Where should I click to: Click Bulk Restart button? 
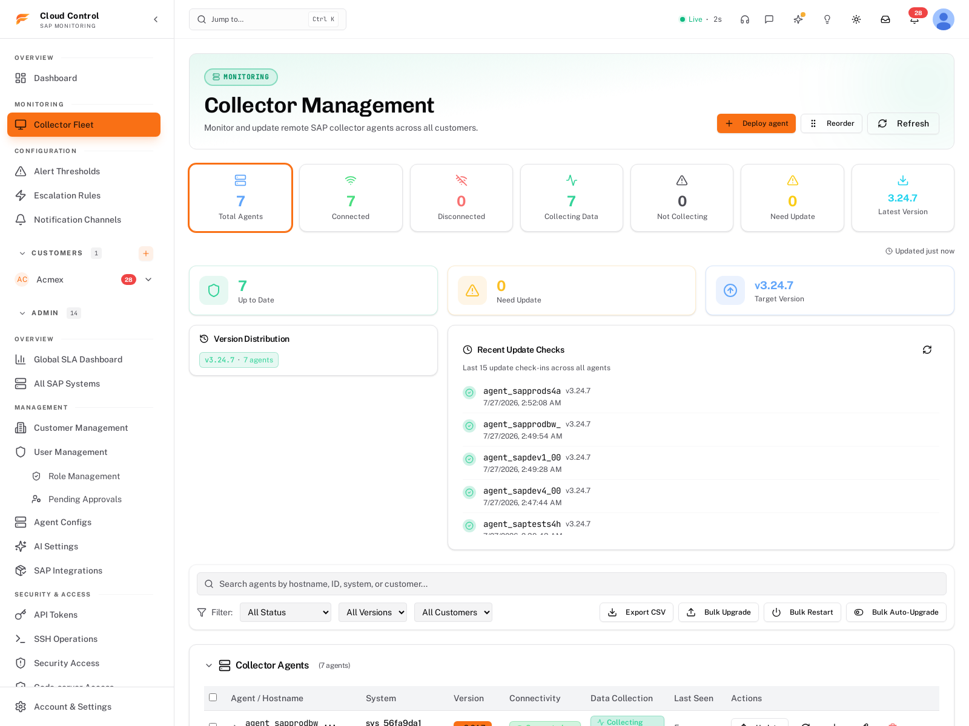tap(802, 612)
